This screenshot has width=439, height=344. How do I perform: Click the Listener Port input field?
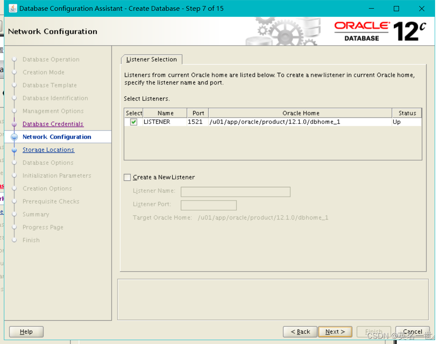point(209,205)
